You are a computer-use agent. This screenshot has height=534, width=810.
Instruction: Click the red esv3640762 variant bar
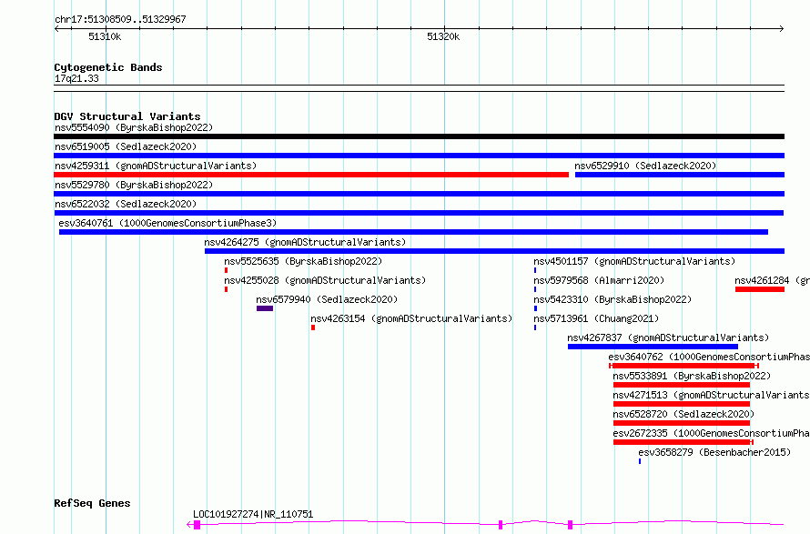click(x=684, y=366)
